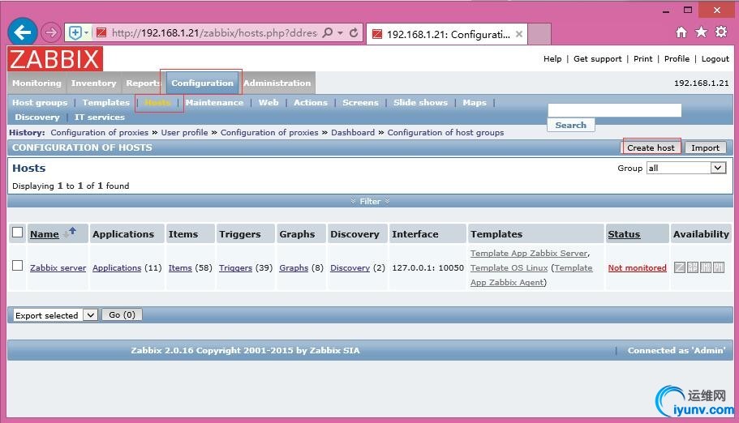Open Triggers (39) link
Image resolution: width=739 pixels, height=423 pixels.
tap(235, 267)
